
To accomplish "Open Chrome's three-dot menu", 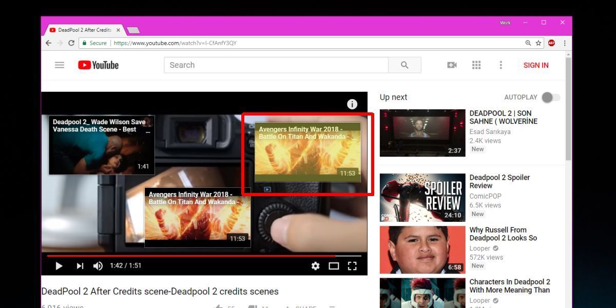I will (x=565, y=43).
